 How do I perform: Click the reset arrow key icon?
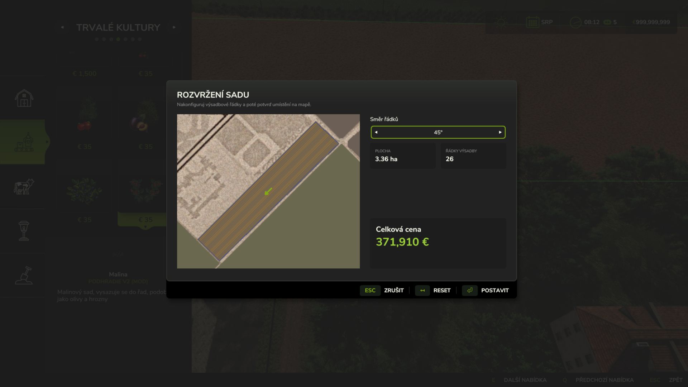(x=422, y=290)
